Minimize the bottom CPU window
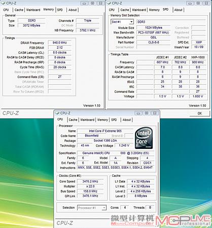 point(138,113)
